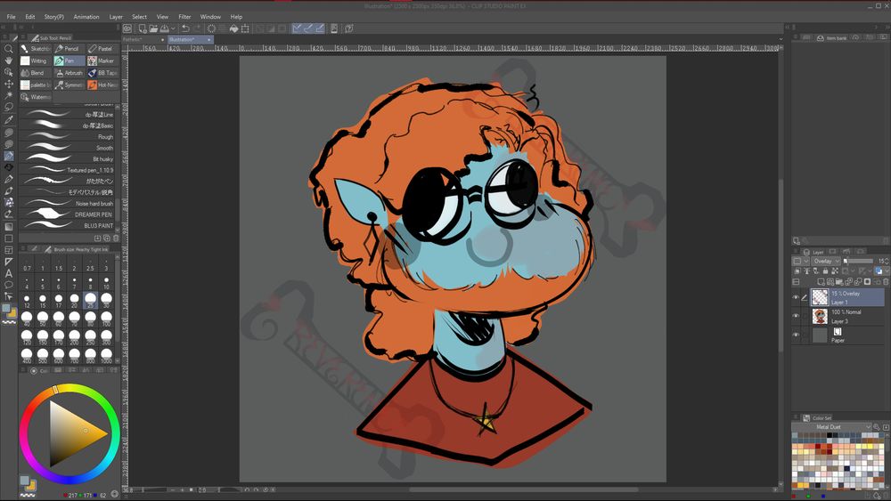Hide Layer 3 with its eye icon
Screen dimensions: 891x501
796,316
